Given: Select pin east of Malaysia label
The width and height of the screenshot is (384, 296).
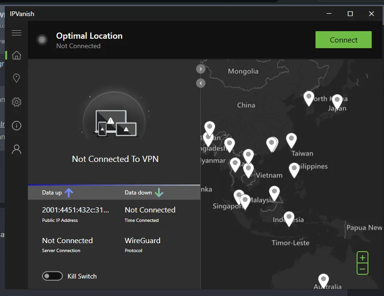Looking at the screenshot, I should coord(274,193).
